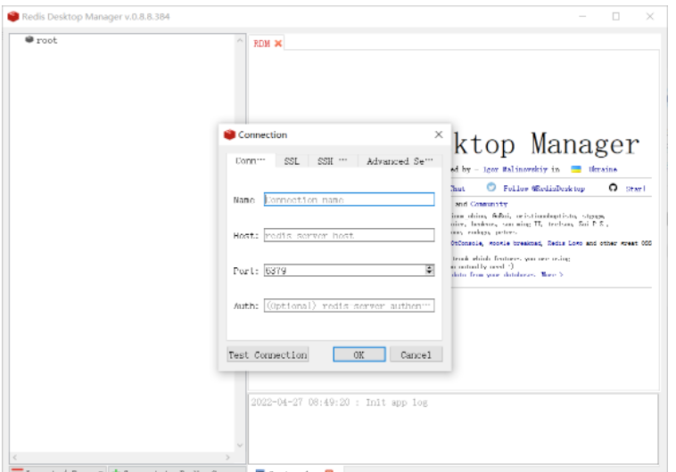Select the Connection tab in dialog
The height and width of the screenshot is (472, 676).
click(x=251, y=160)
